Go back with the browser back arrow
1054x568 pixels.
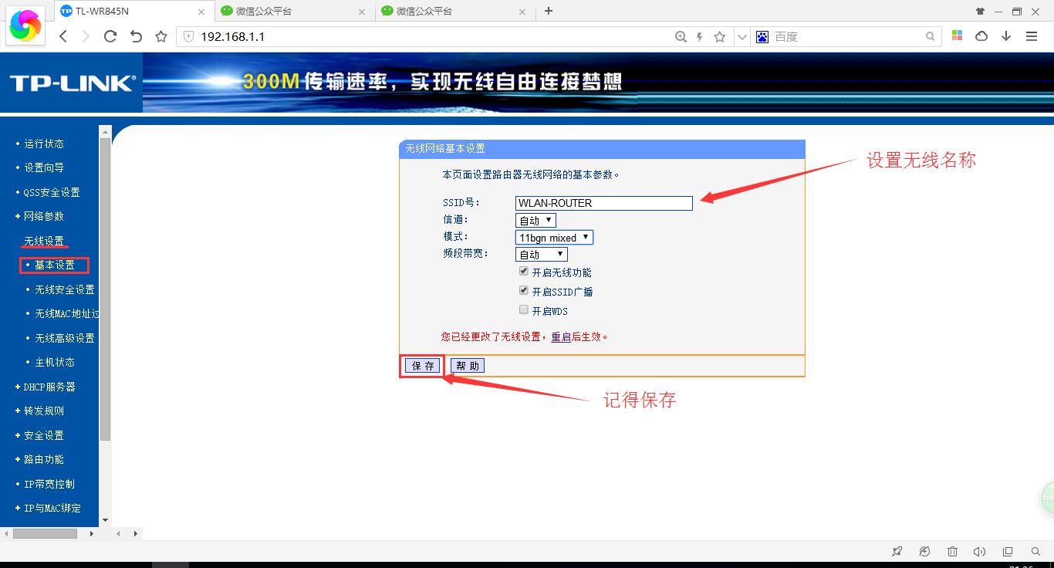coord(63,36)
